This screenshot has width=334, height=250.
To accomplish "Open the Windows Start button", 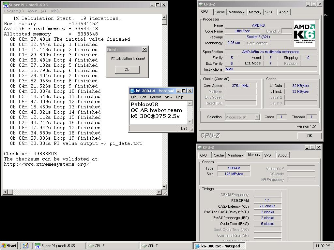I will pos(9,246).
